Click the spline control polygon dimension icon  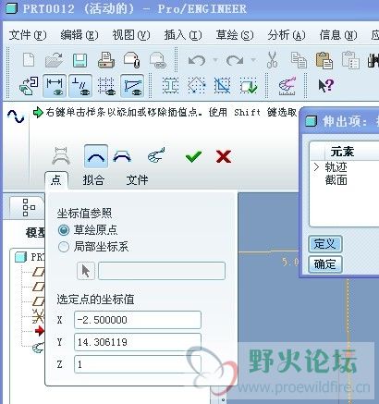coord(61,156)
